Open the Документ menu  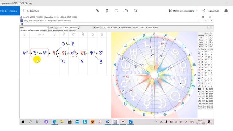(28, 21)
